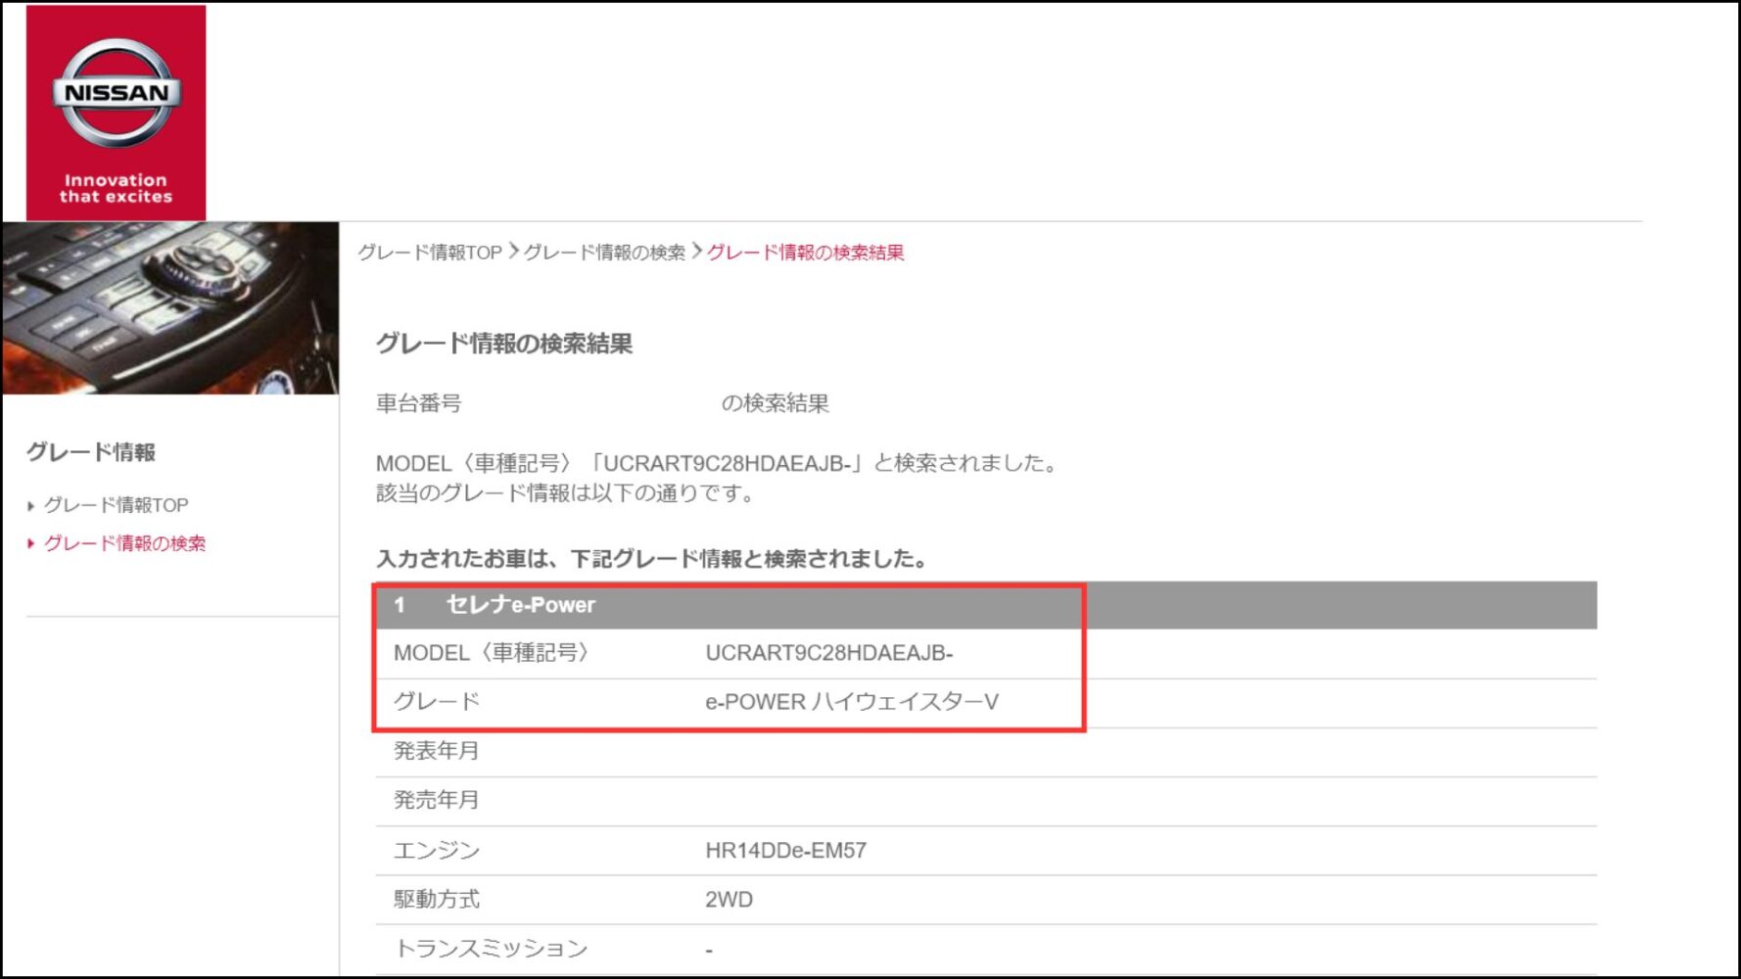The height and width of the screenshot is (979, 1741).
Task: Click model code UCRART9C28HDAEAJB- in table
Action: click(829, 653)
